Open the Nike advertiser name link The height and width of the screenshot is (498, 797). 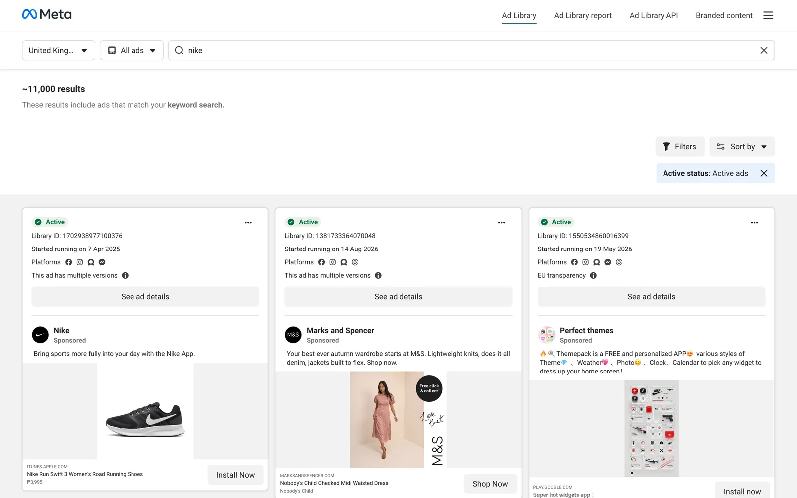(x=62, y=331)
